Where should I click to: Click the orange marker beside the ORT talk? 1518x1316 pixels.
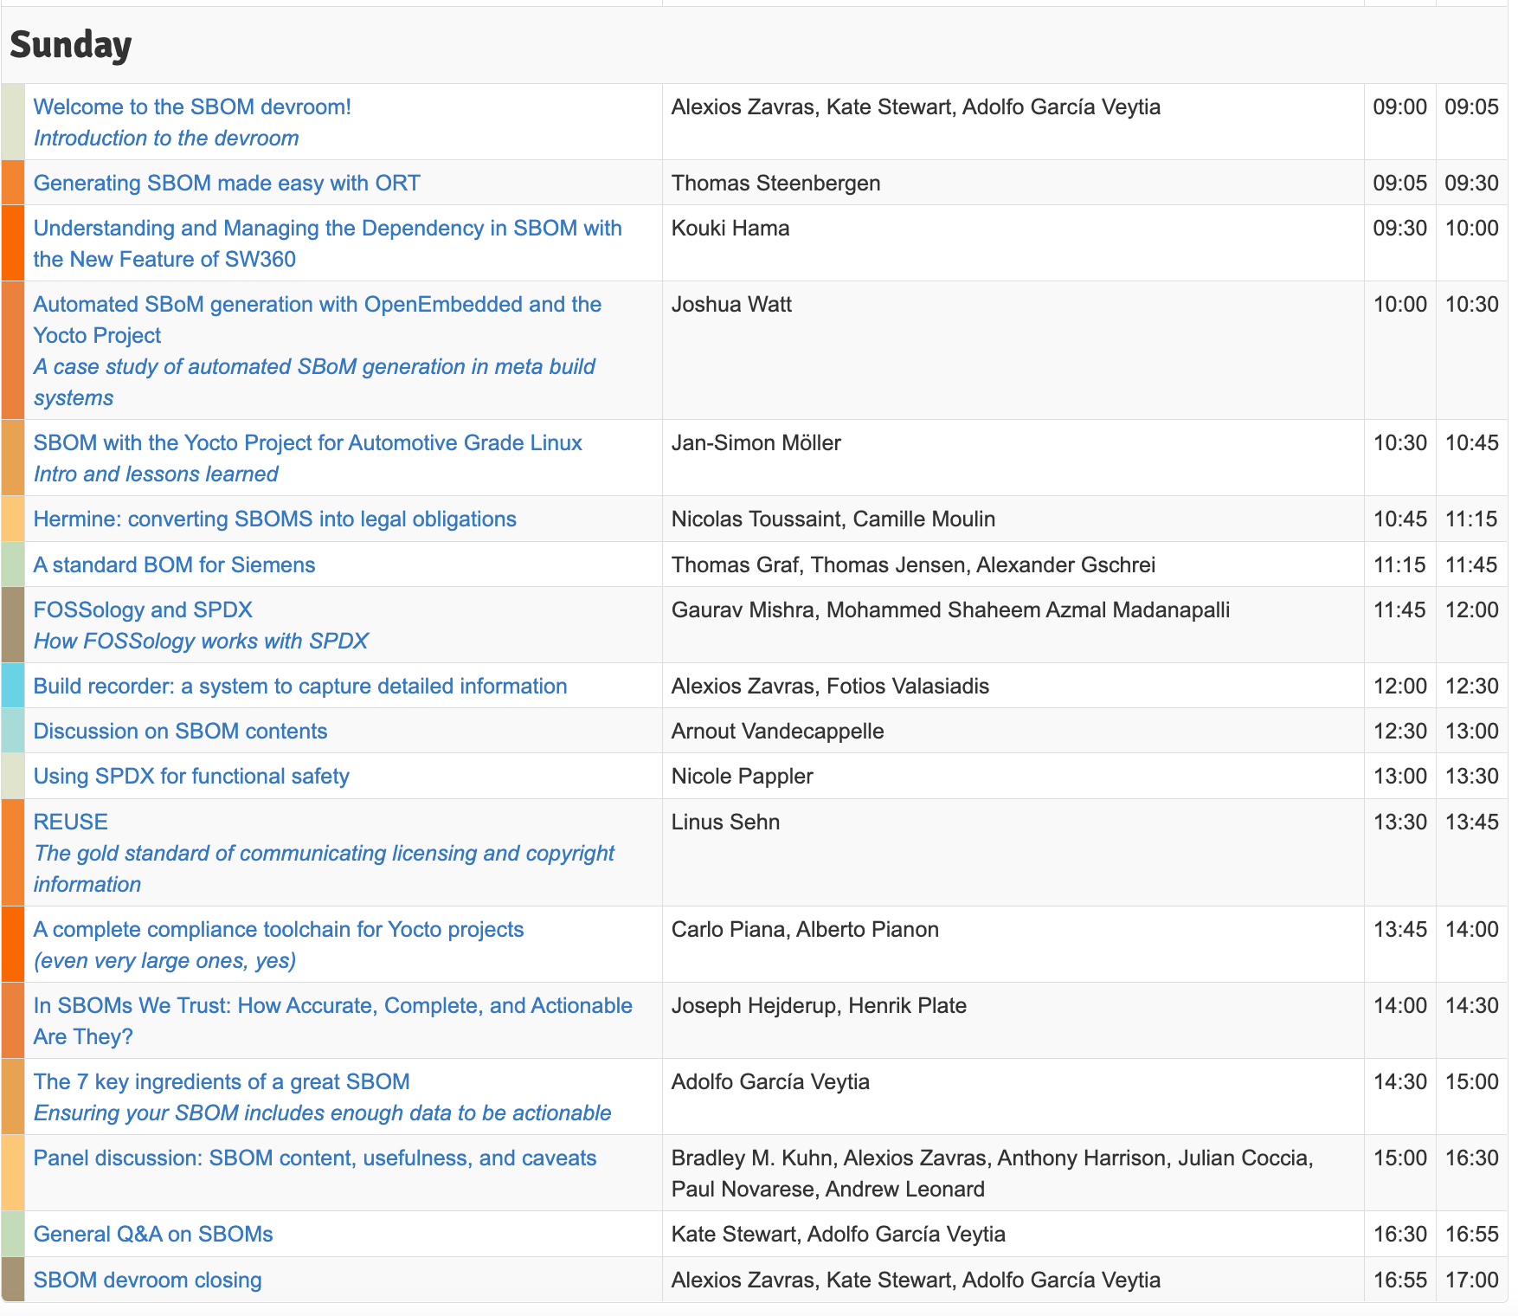tap(13, 182)
